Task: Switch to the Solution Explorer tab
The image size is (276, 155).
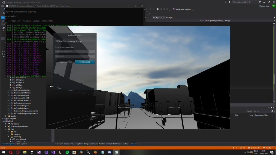Action: (x=8, y=144)
